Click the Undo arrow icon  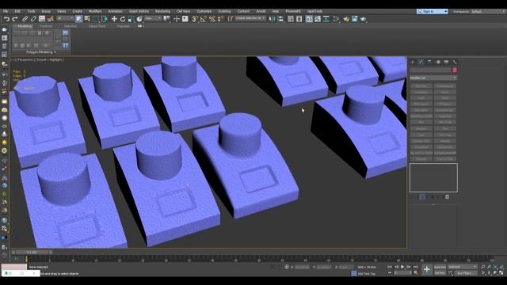[x=6, y=19]
